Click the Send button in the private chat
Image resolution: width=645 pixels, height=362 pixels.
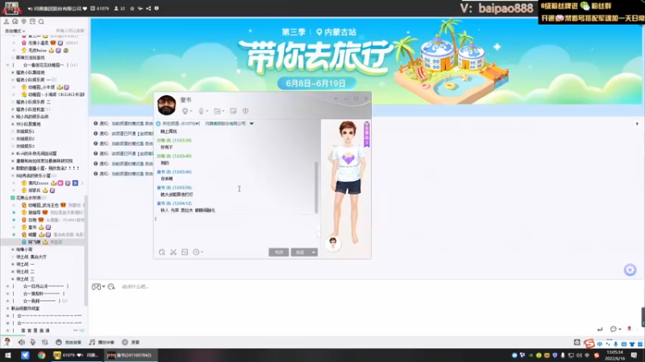[x=300, y=253]
